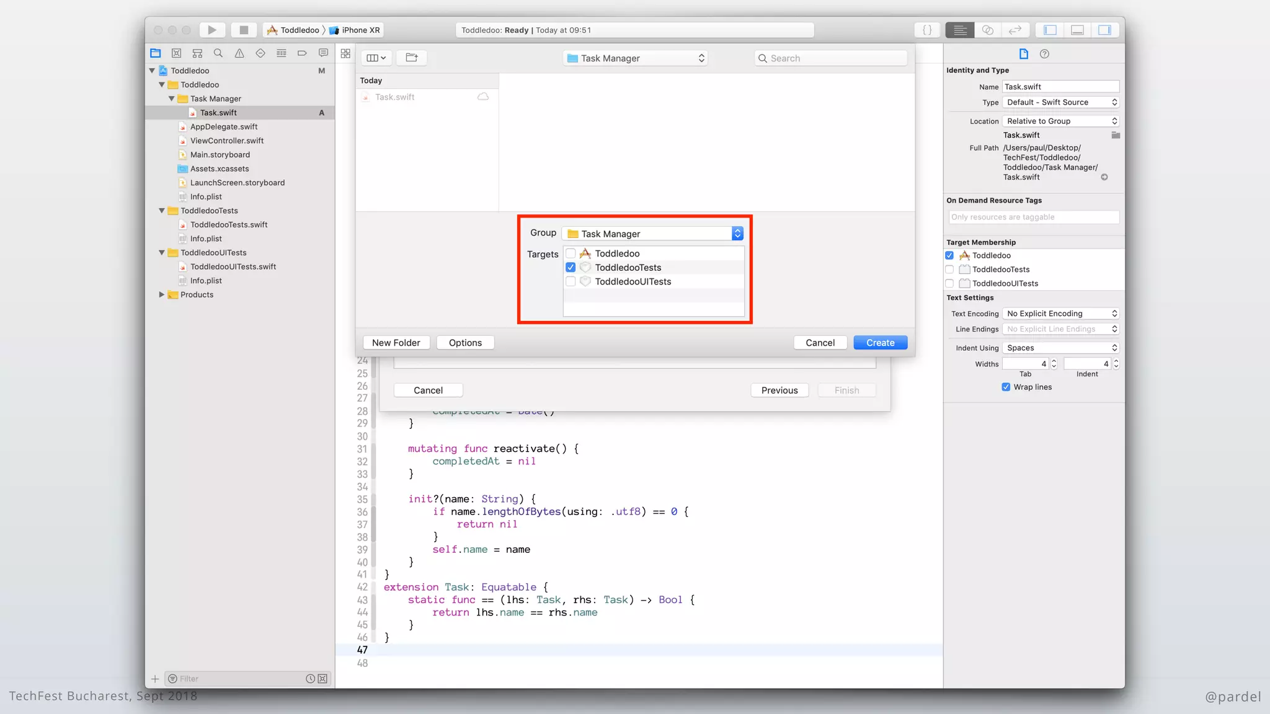This screenshot has width=1270, height=714.
Task: Click the Search field in save dialog
Action: tap(831, 58)
